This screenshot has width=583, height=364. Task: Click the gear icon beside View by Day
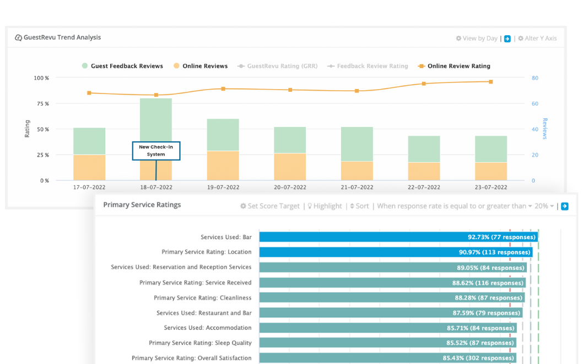click(458, 38)
